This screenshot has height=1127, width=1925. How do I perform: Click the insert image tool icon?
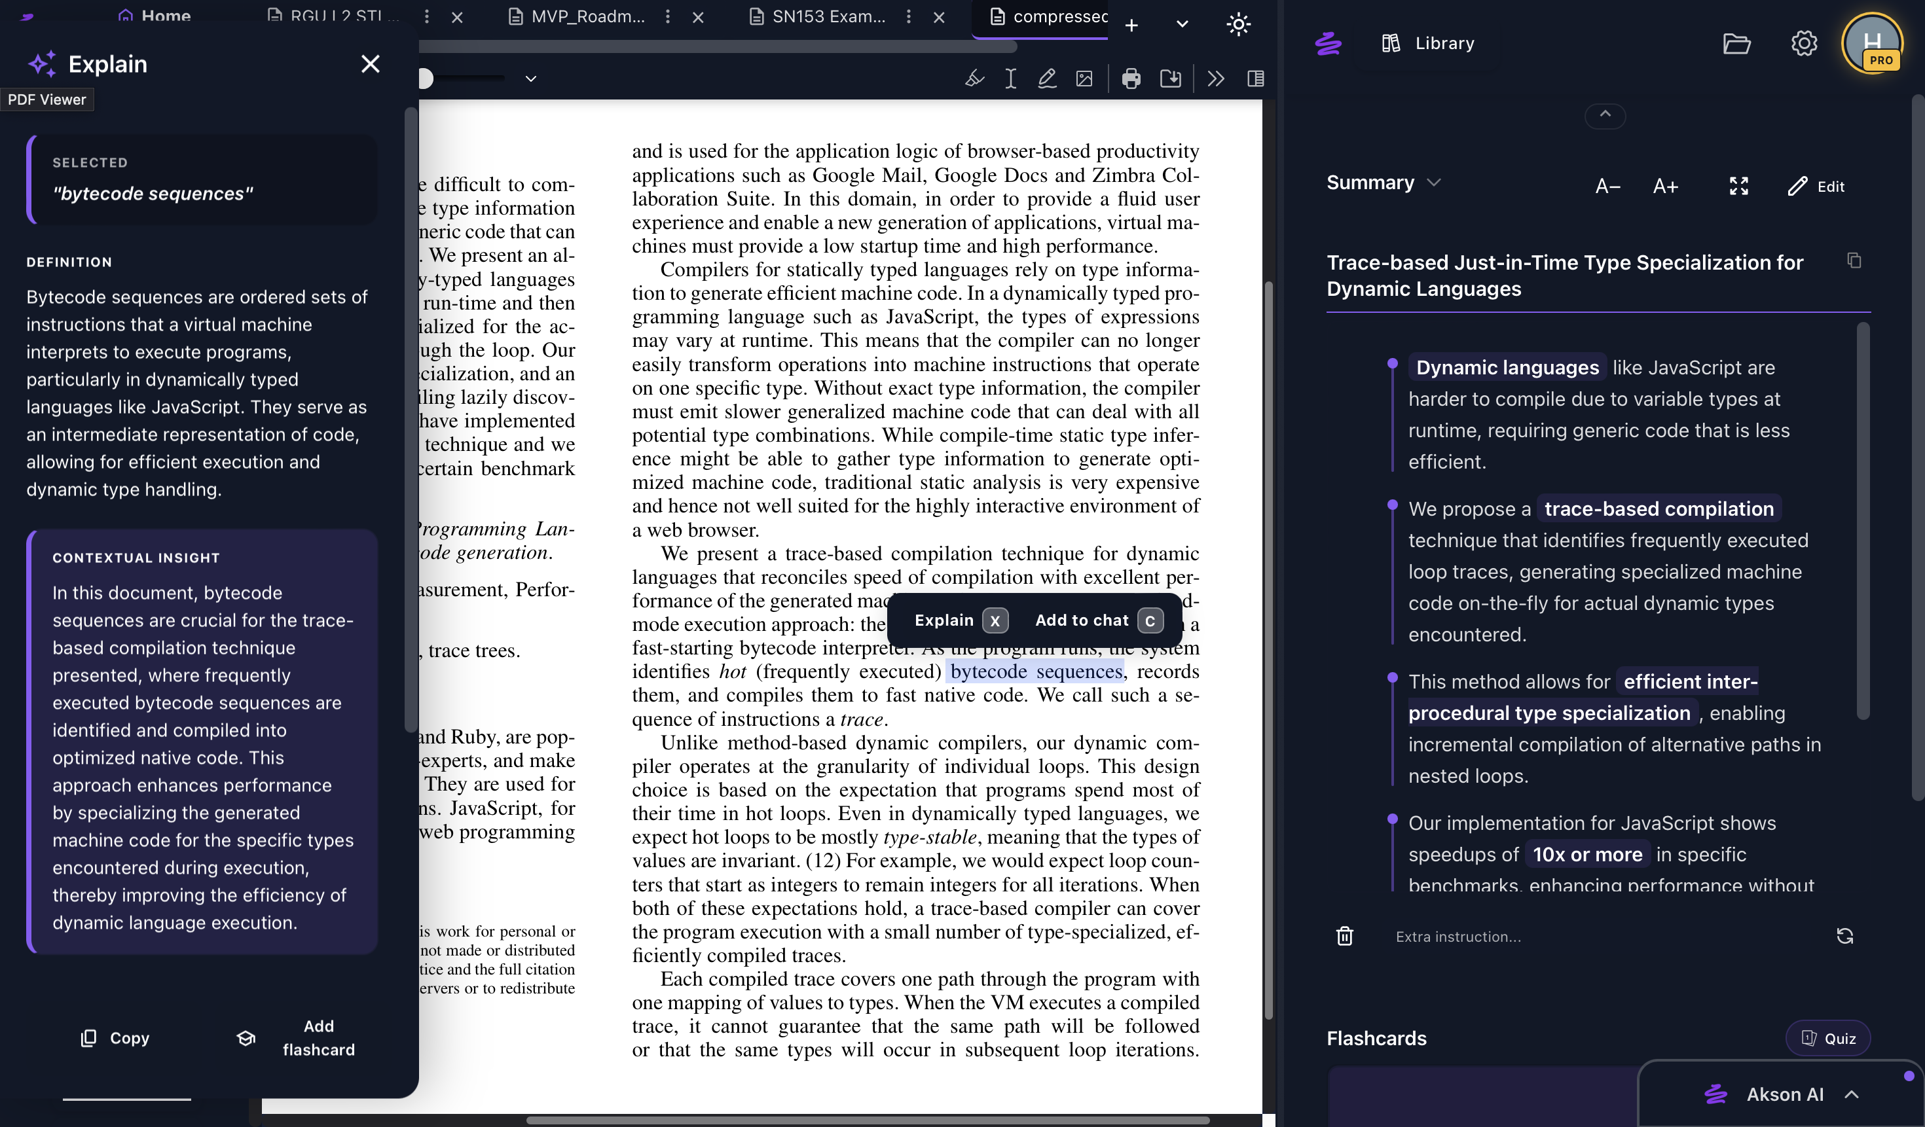(x=1084, y=79)
